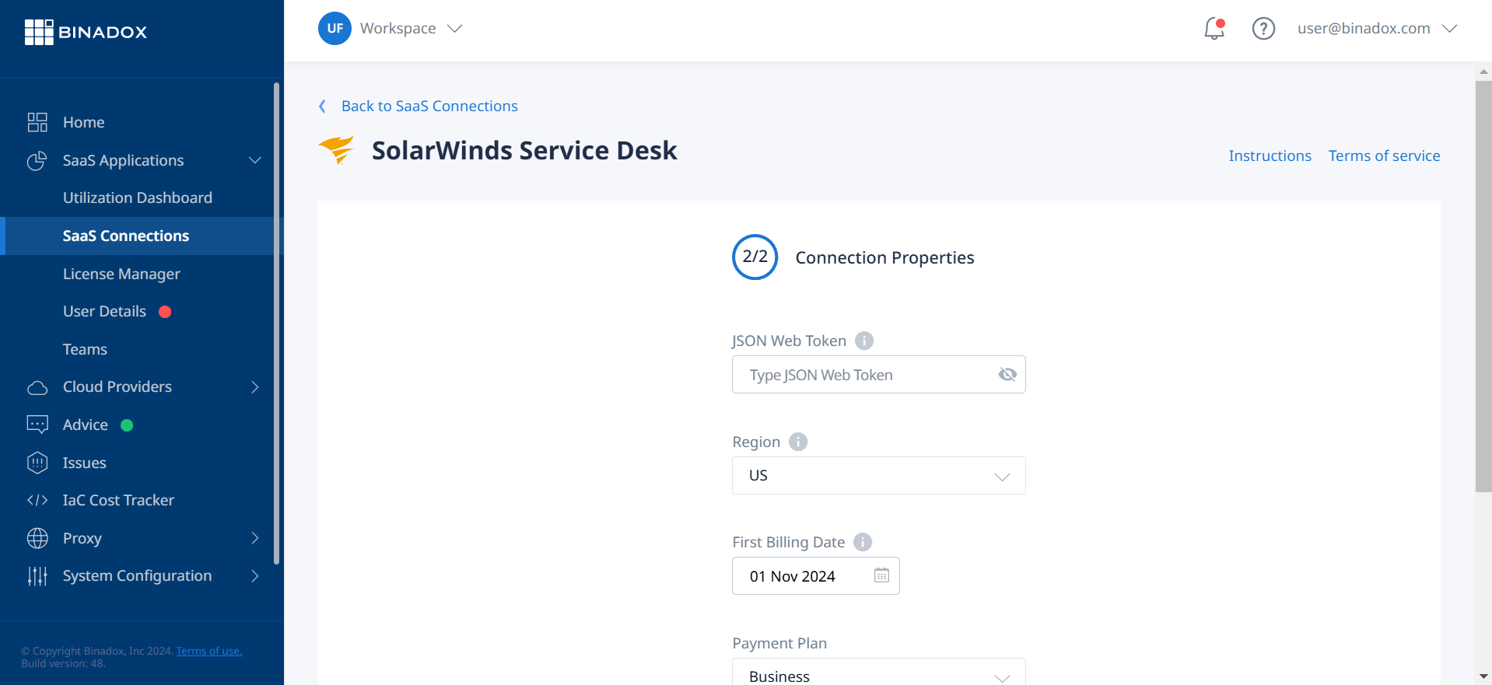Open the notifications bell
1492x685 pixels.
1214,29
